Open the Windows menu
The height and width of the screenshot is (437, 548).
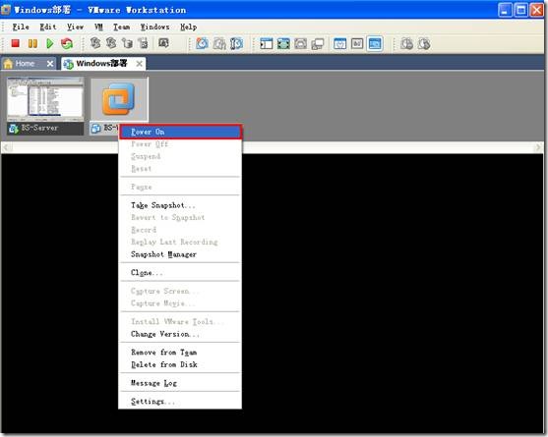click(154, 27)
